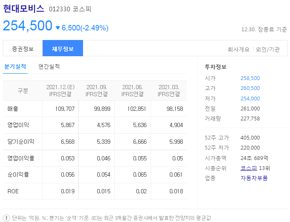Click operating profit value 4,576
This screenshot has height=222, width=290.
pos(103,125)
